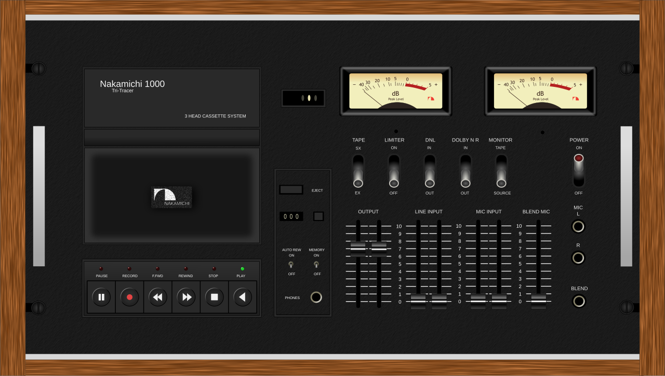Switch the DOLBY N R toggle
The image size is (665, 376).
[x=465, y=171]
